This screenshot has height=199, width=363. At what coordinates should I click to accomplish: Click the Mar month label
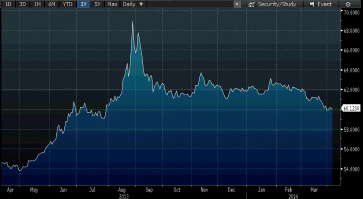(314, 190)
